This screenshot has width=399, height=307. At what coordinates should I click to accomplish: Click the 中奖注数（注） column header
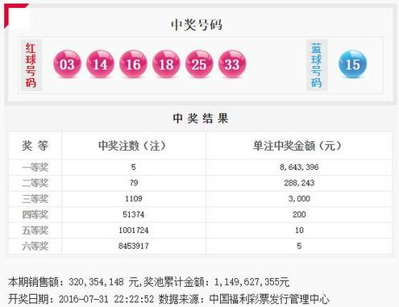(x=132, y=146)
